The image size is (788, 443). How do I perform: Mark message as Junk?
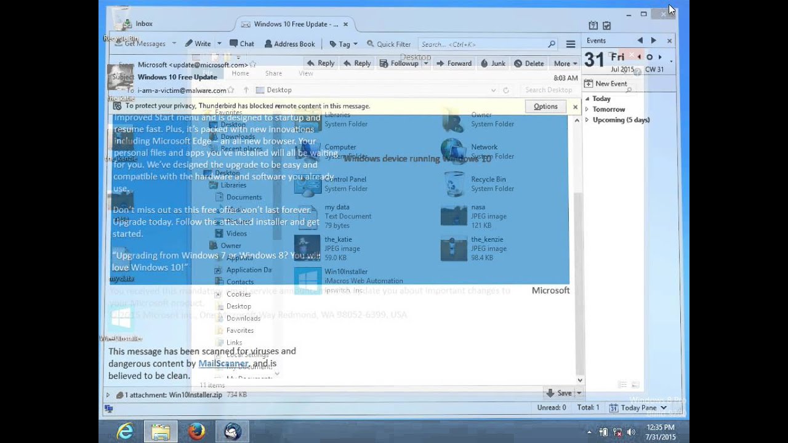point(492,63)
